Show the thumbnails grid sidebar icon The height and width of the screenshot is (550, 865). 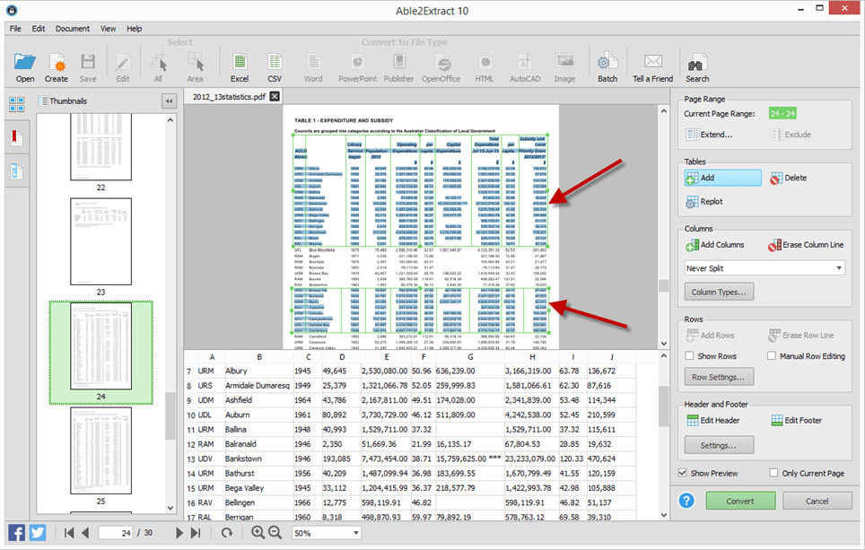tap(16, 104)
